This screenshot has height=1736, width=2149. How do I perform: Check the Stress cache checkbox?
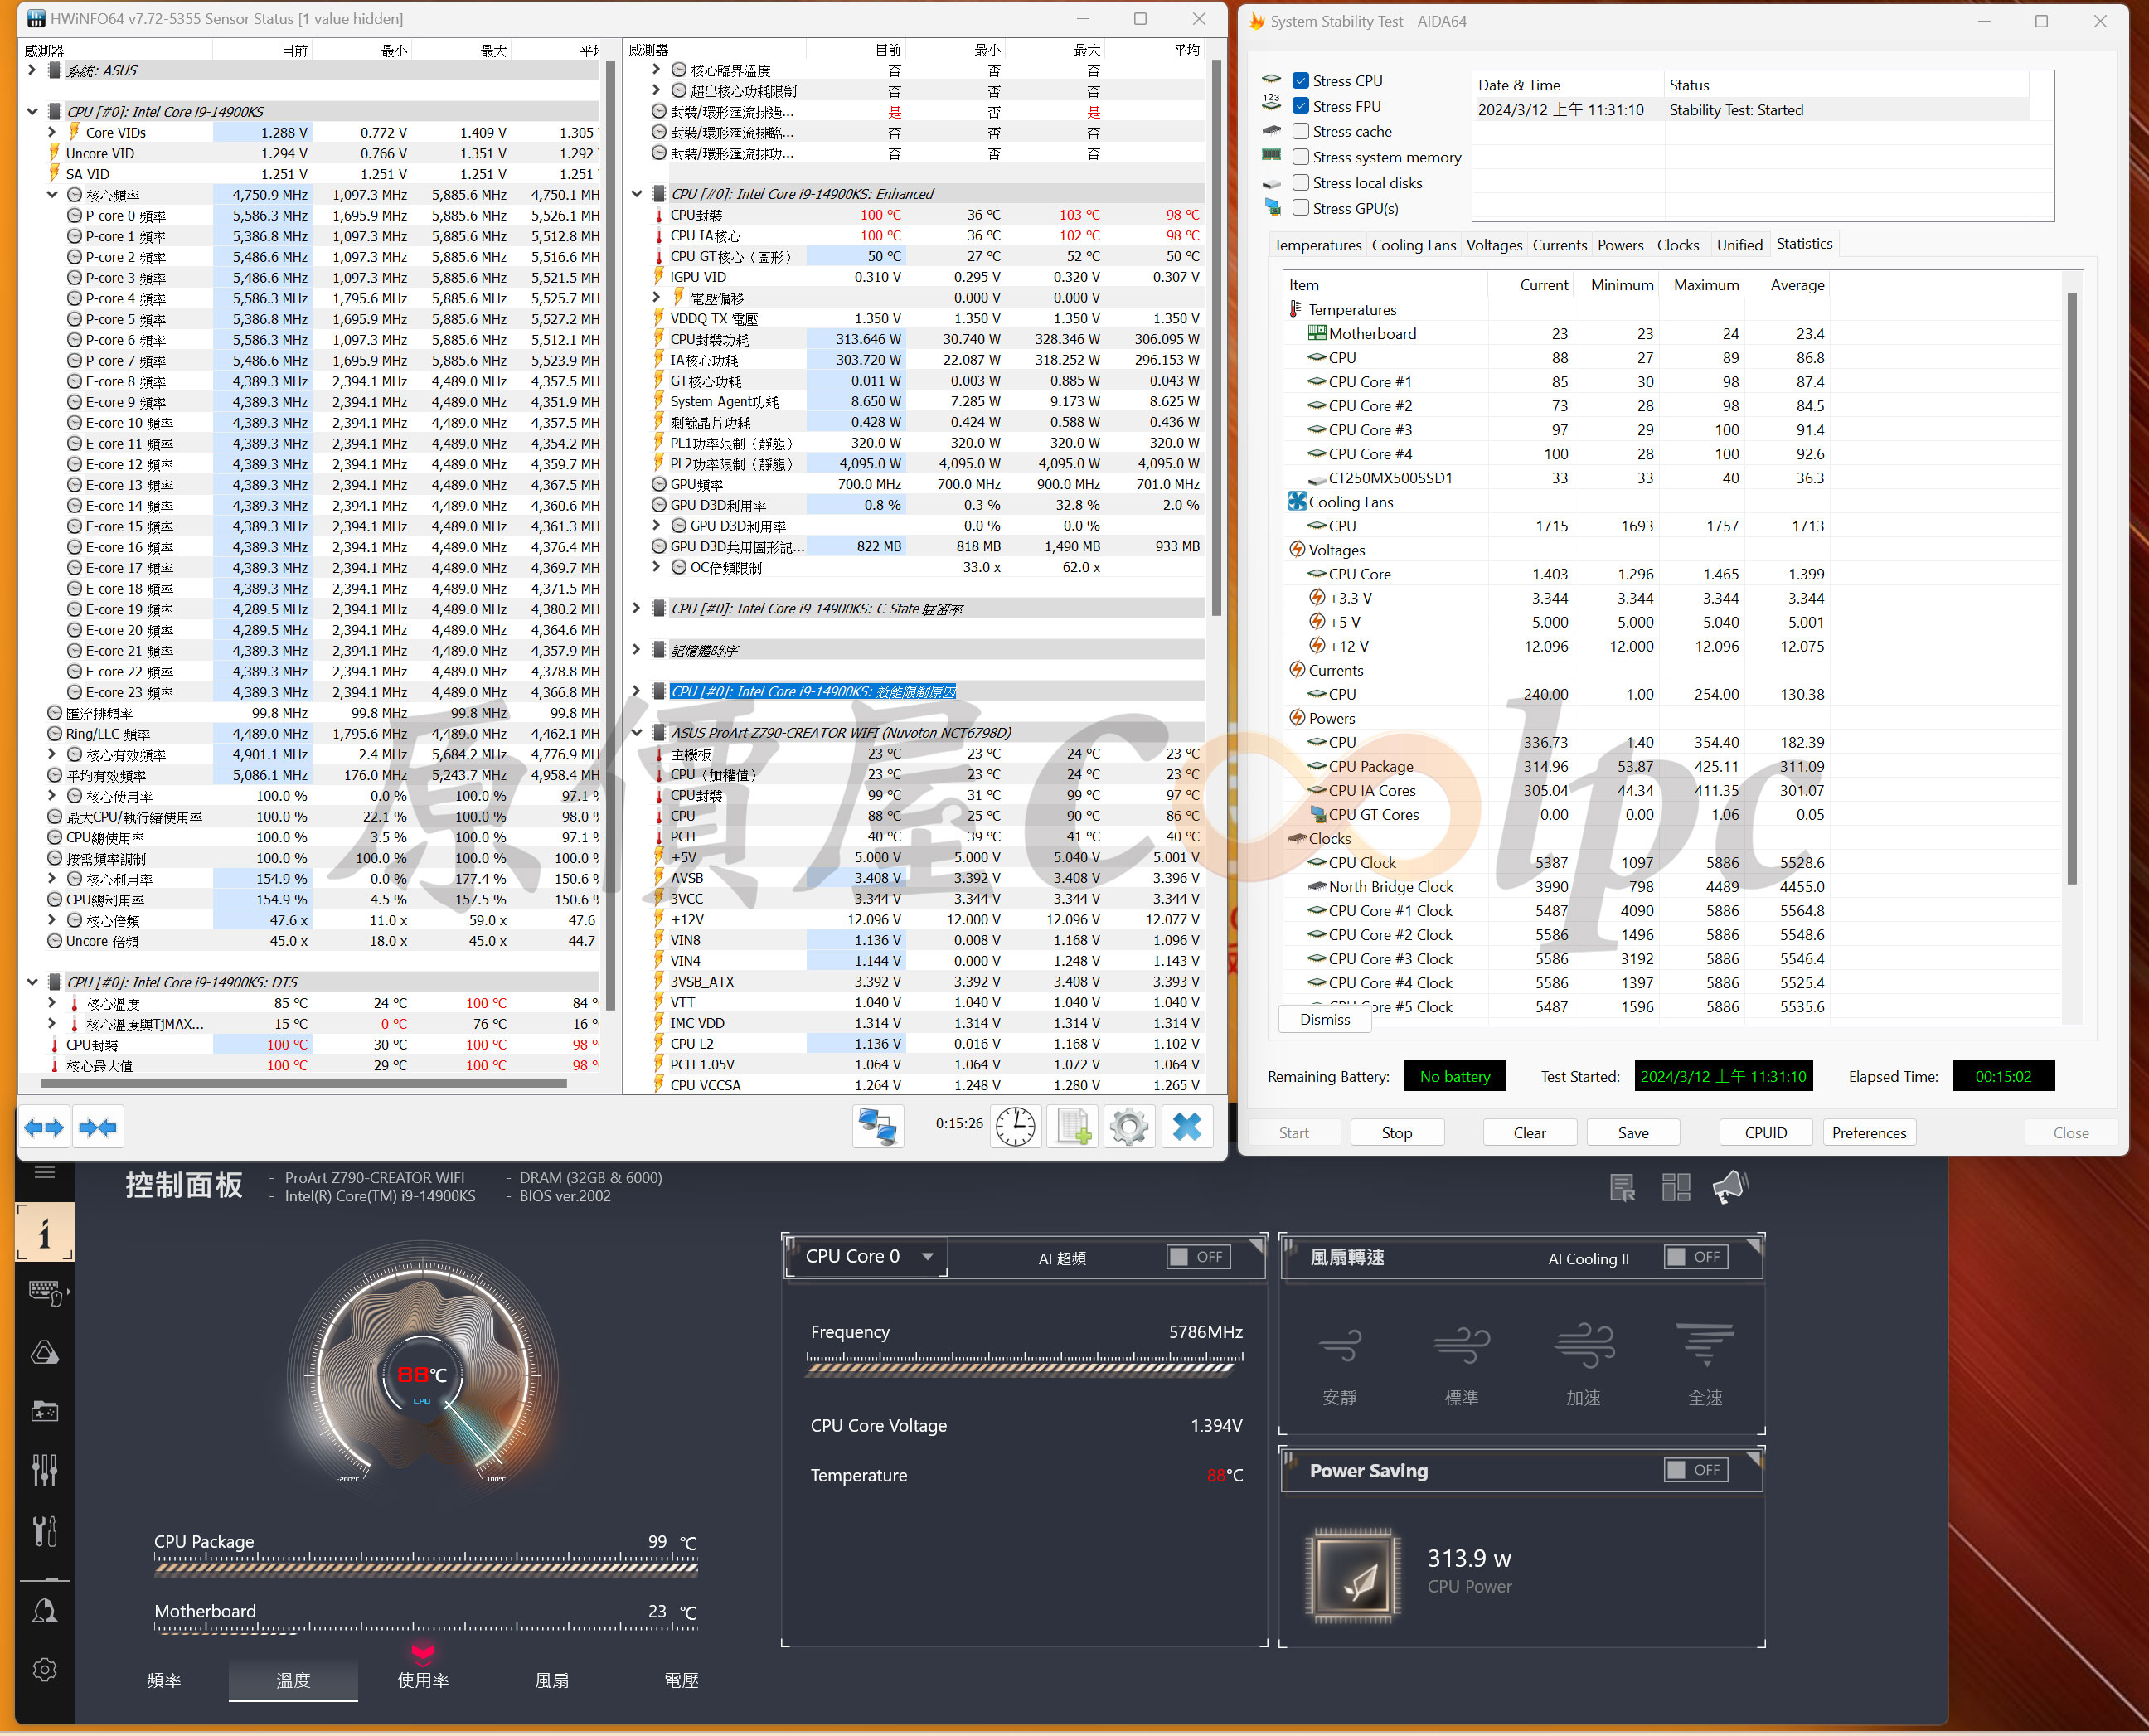coord(1300,131)
